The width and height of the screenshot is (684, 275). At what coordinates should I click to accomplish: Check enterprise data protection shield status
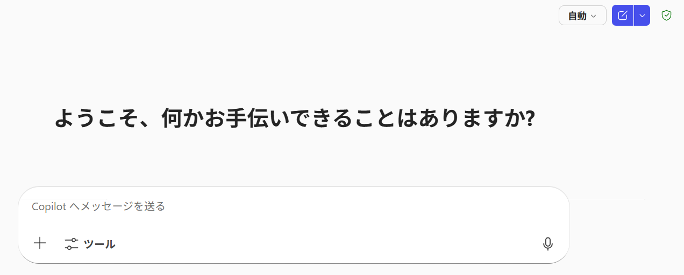tap(666, 16)
